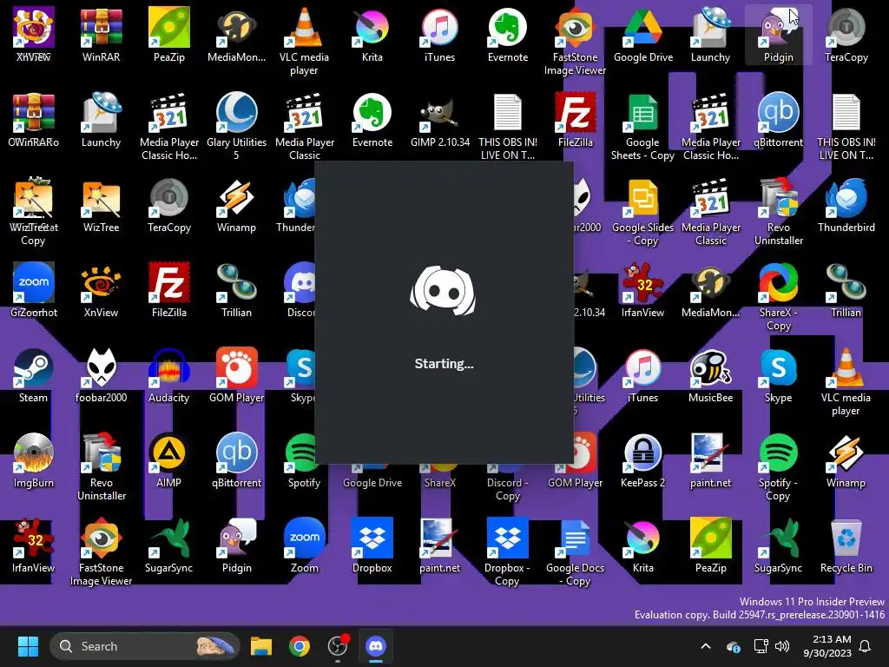The width and height of the screenshot is (889, 667).
Task: Click the taskbar Search box
Action: [x=145, y=646]
